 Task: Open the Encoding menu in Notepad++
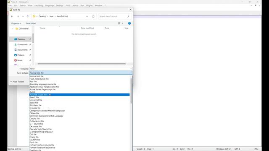point(39,5)
